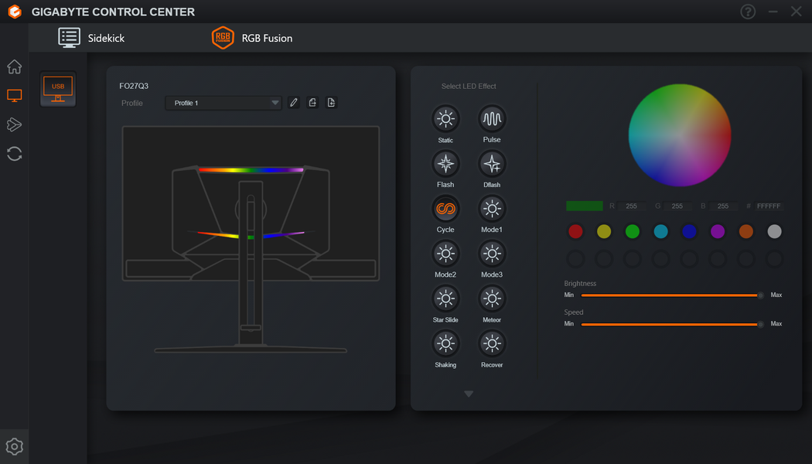
Task: Select the Static LED effect
Action: pos(445,119)
